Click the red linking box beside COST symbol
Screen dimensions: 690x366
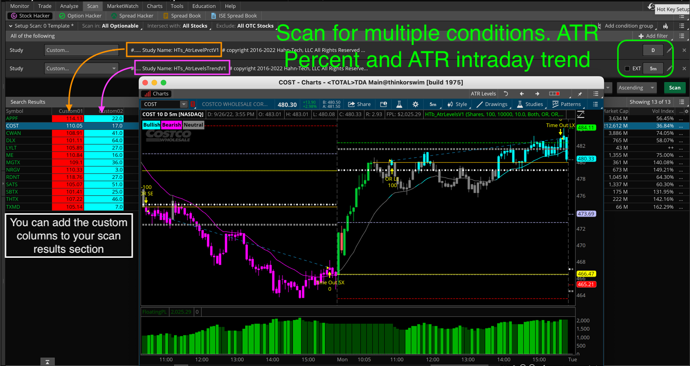[193, 105]
